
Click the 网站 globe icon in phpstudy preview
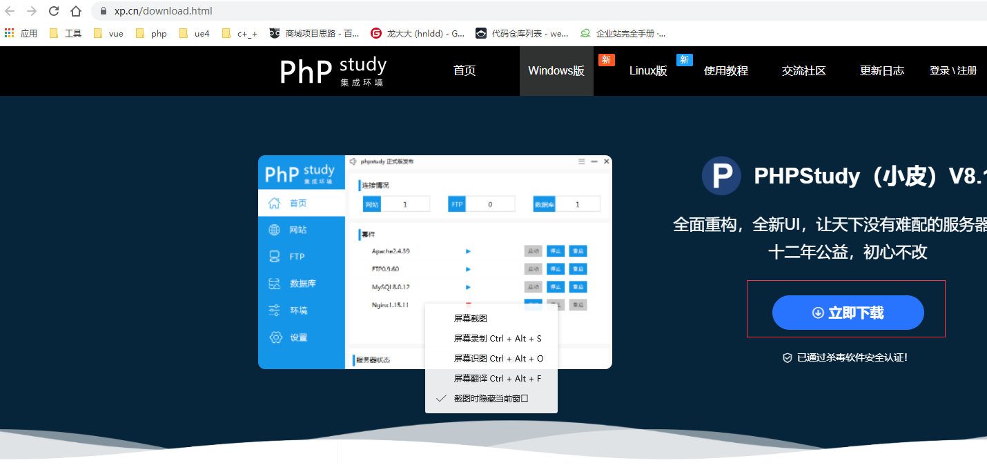coord(275,230)
